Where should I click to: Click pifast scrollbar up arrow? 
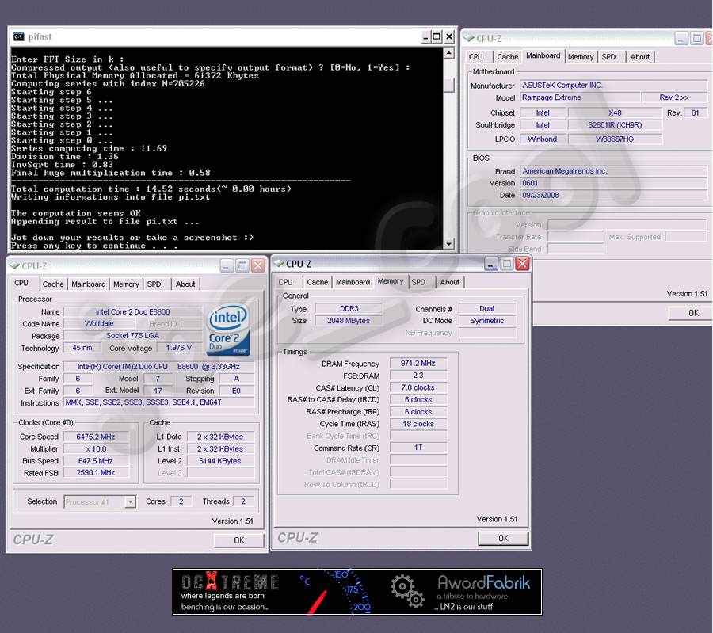449,54
